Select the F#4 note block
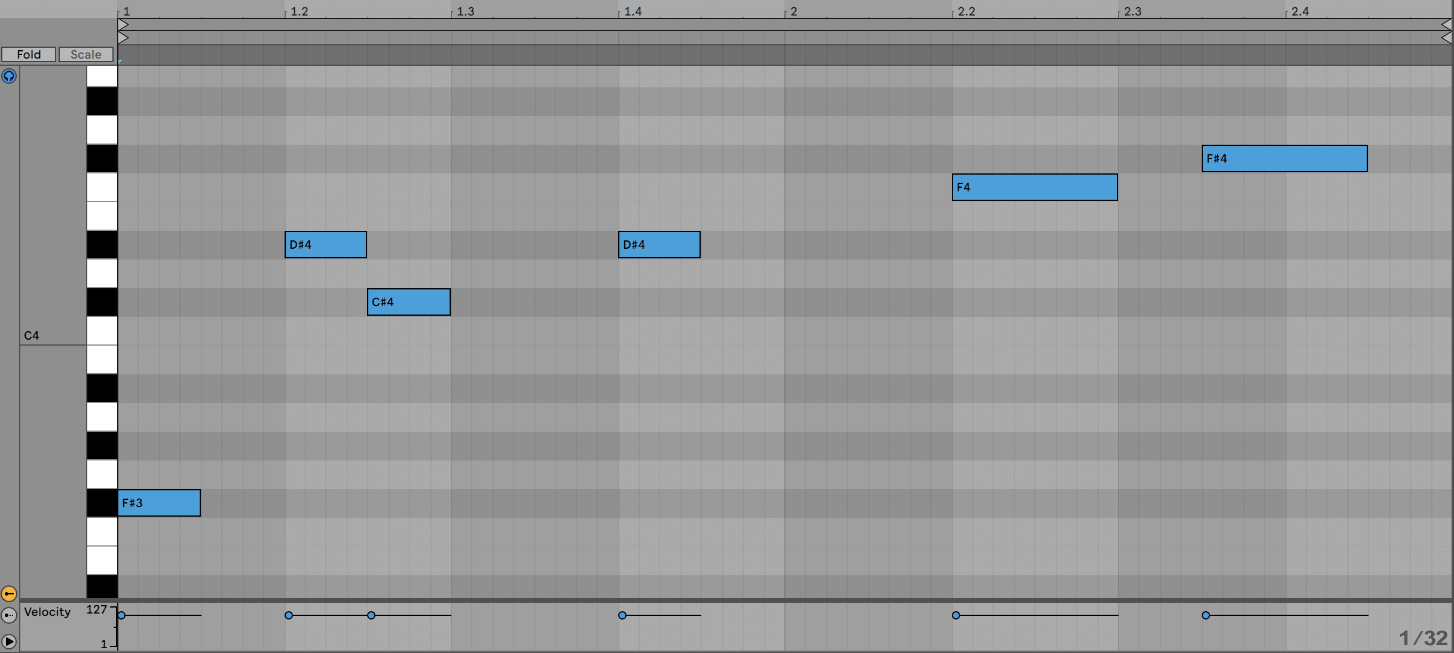1454x653 pixels. 1285,158
